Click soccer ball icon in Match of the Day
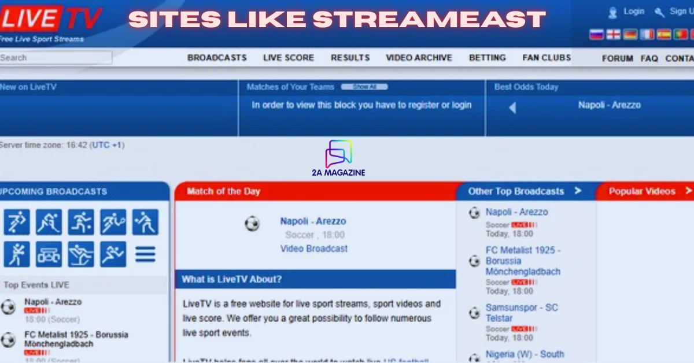 coord(252,224)
